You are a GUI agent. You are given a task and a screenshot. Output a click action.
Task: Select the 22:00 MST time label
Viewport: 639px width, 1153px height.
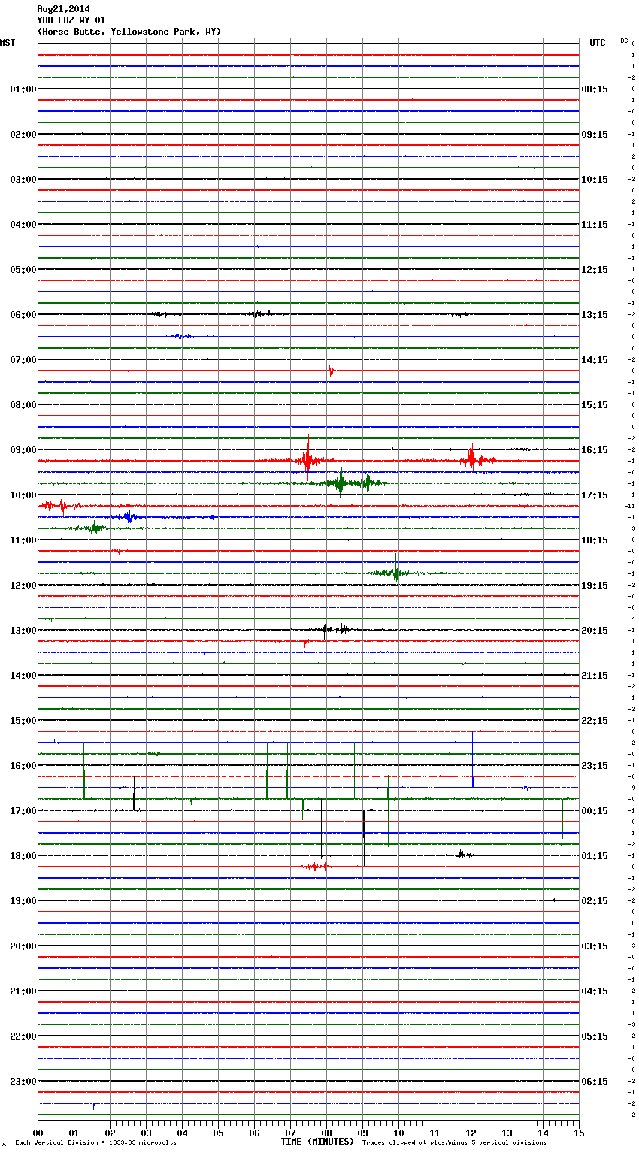(23, 1036)
